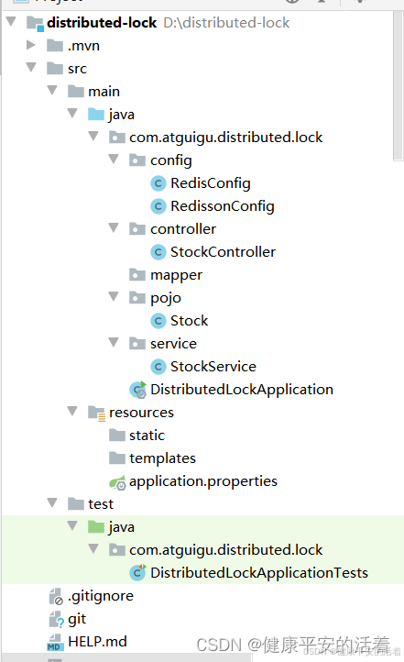
Task: Click the application.properties Spring leaf icon
Action: point(117,482)
